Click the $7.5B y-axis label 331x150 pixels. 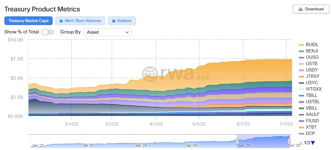coord(17,59)
